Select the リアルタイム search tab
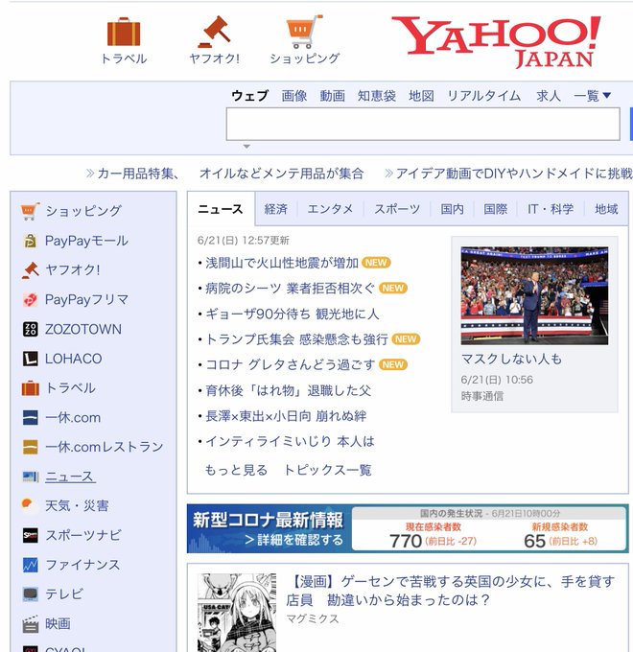This screenshot has width=633, height=652. point(484,96)
